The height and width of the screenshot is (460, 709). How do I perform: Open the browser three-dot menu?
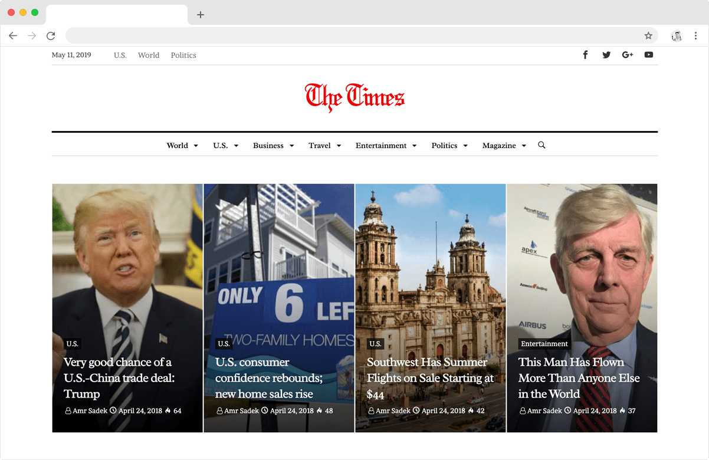695,36
